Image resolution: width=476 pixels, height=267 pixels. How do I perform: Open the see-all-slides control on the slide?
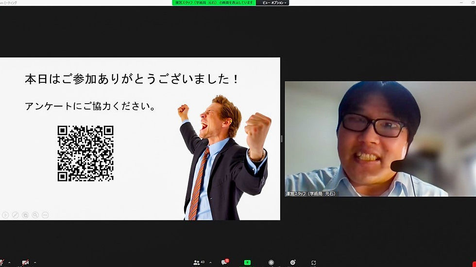click(25, 215)
